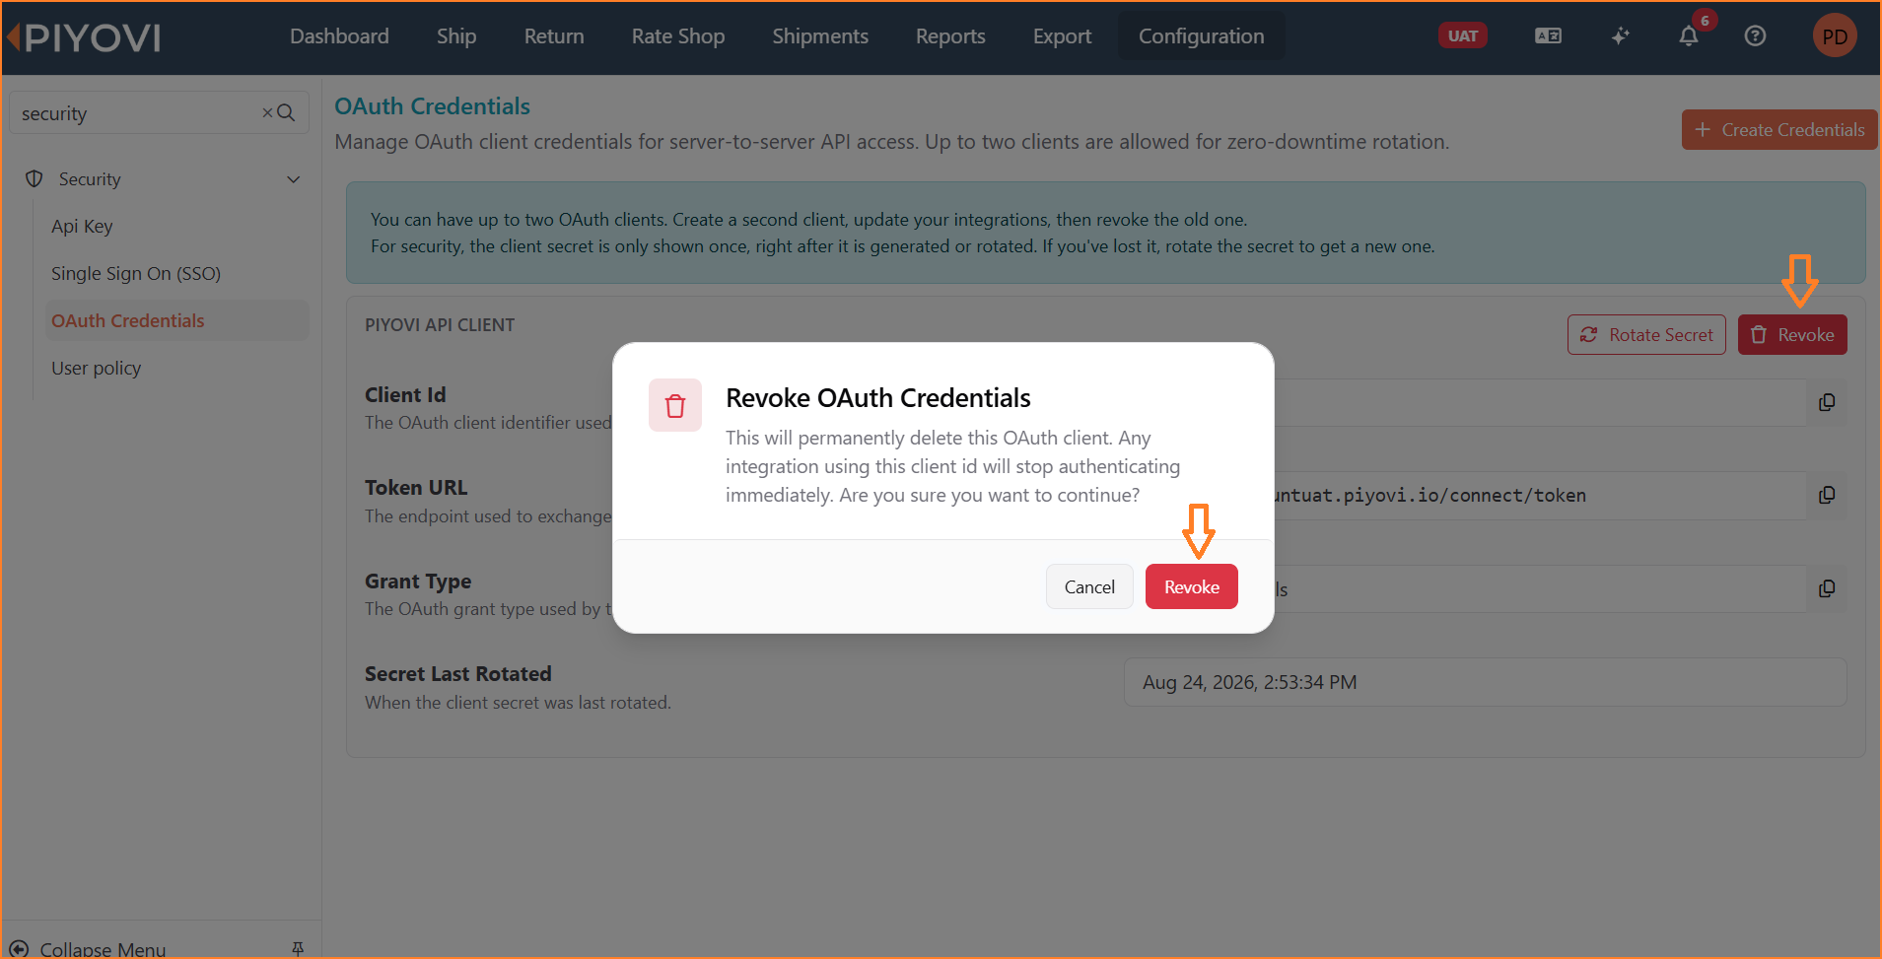The height and width of the screenshot is (959, 1882).
Task: Click the PIYOVI logo
Action: click(85, 37)
